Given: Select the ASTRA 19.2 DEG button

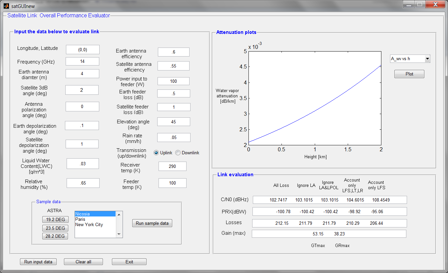Looking at the screenshot, I should [x=55, y=219].
